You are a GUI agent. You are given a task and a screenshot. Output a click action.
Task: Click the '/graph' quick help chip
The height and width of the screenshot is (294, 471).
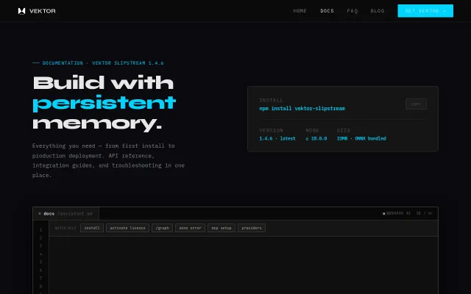pos(162,228)
